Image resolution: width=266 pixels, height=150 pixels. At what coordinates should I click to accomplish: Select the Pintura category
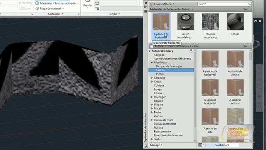158,116
